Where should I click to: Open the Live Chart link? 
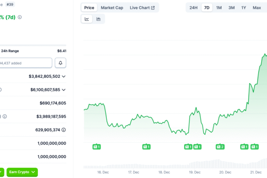(x=142, y=8)
